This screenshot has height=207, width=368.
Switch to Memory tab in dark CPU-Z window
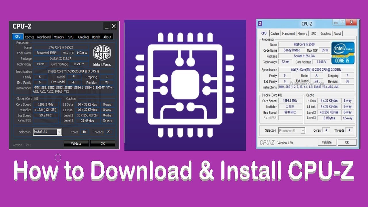pyautogui.click(x=59, y=37)
